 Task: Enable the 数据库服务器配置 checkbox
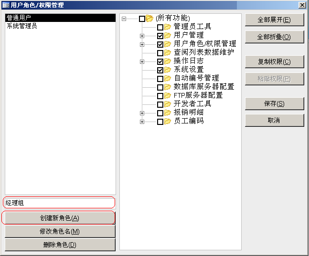160,87
